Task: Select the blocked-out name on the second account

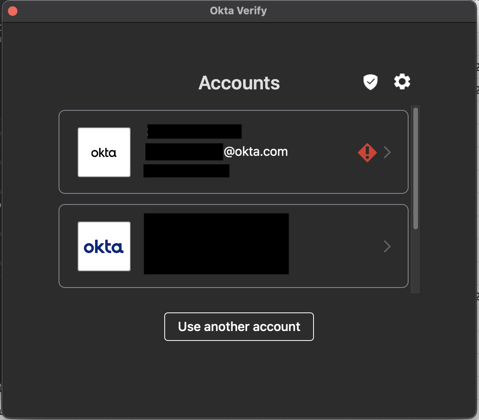Action: (216, 244)
